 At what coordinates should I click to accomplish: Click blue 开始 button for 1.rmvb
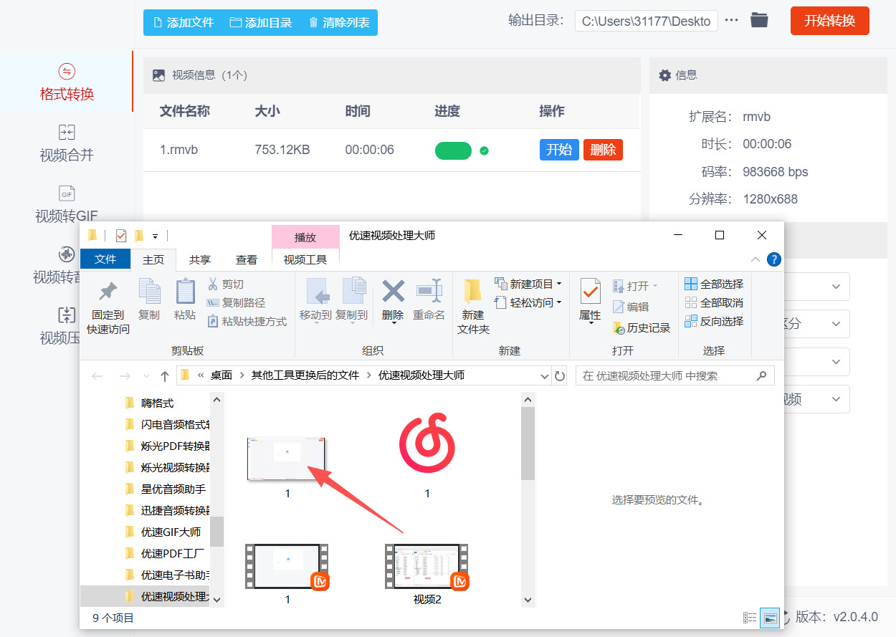click(559, 150)
